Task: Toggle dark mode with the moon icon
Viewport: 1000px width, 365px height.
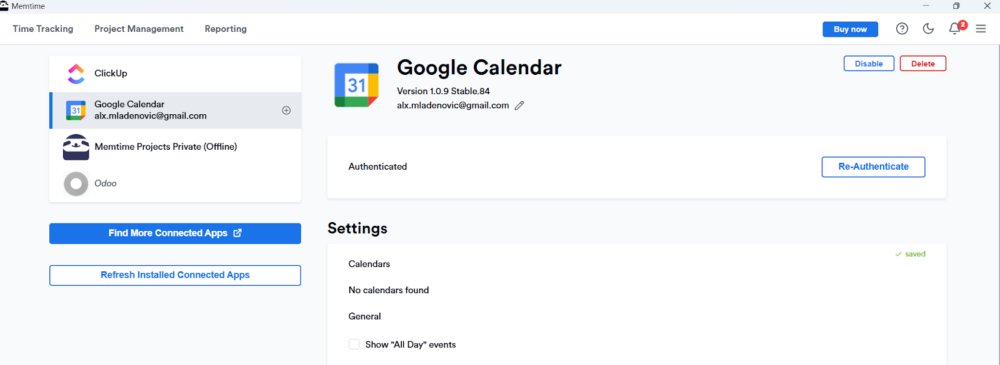Action: [x=927, y=29]
